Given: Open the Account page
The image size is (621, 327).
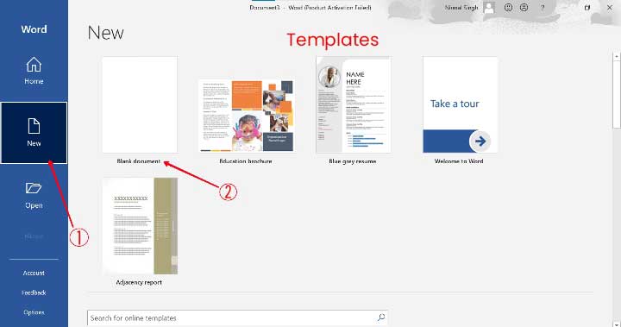Looking at the screenshot, I should tap(34, 273).
